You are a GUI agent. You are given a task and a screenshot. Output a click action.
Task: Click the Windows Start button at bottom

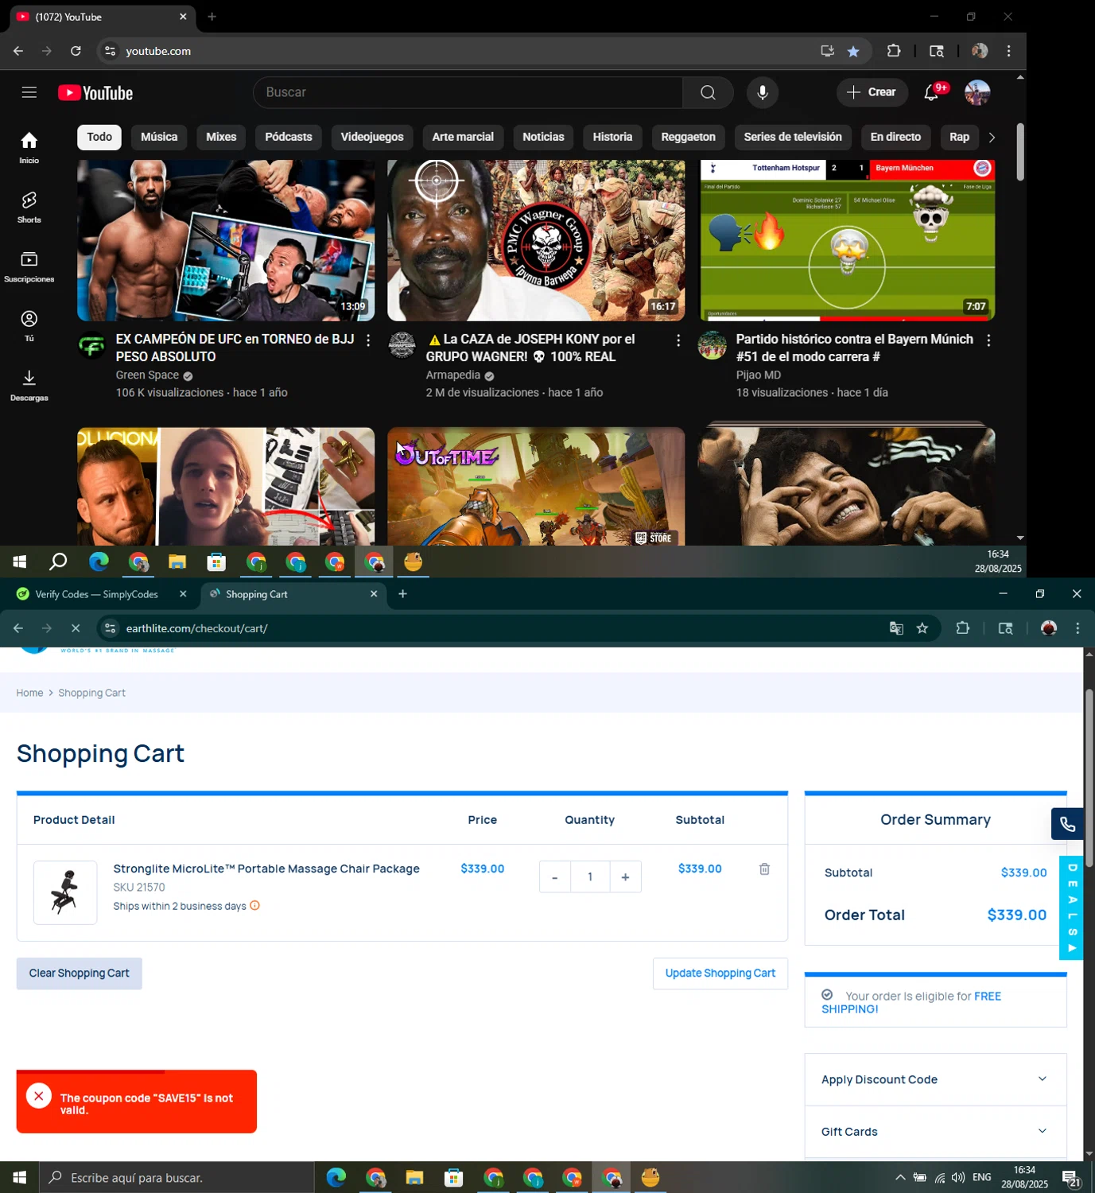point(19,1178)
